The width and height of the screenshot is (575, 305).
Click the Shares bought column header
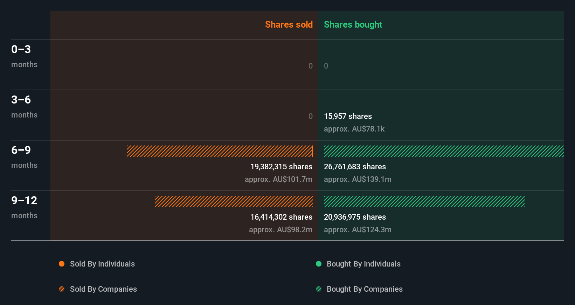click(353, 24)
